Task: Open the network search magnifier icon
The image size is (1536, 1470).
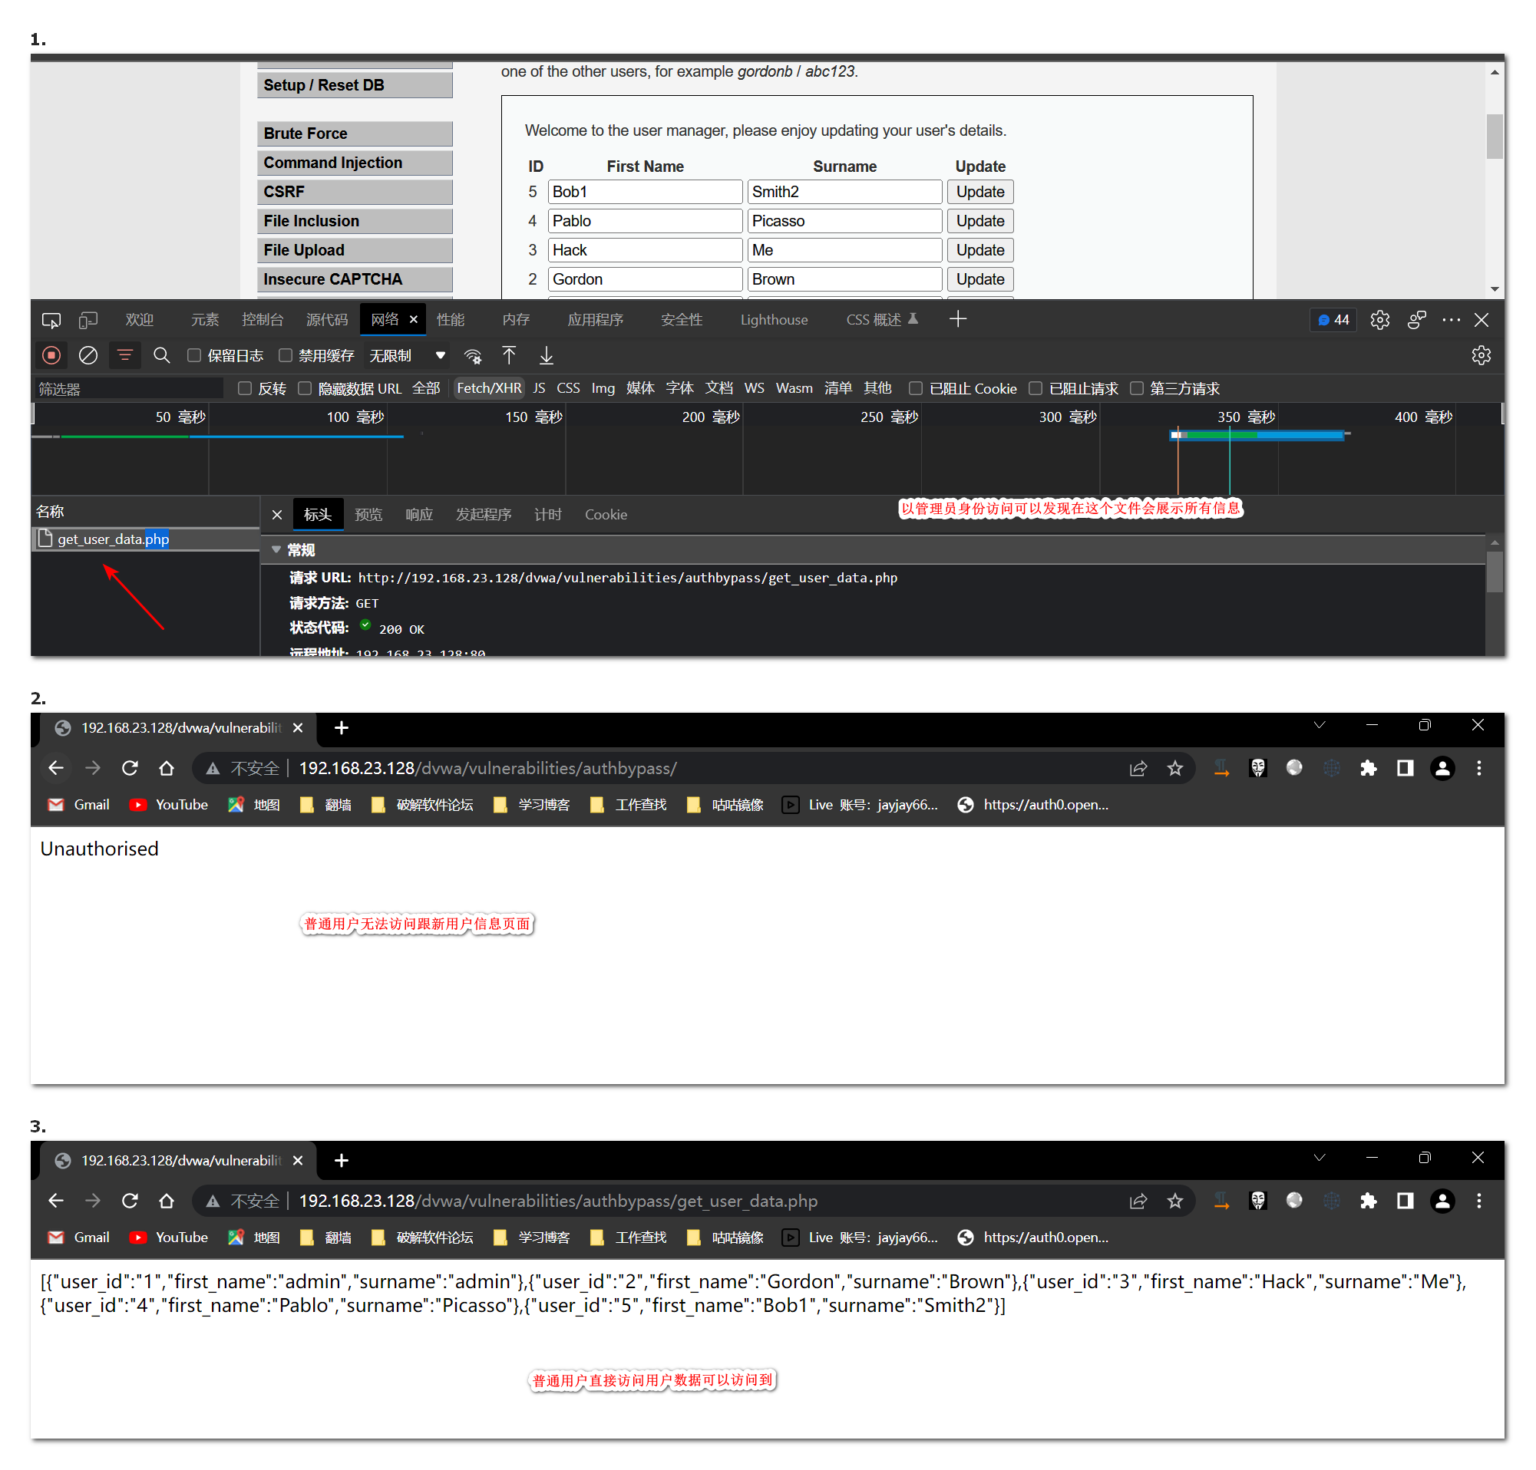Action: (x=161, y=355)
